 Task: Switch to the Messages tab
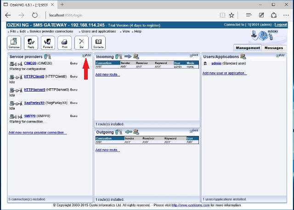[274, 48]
